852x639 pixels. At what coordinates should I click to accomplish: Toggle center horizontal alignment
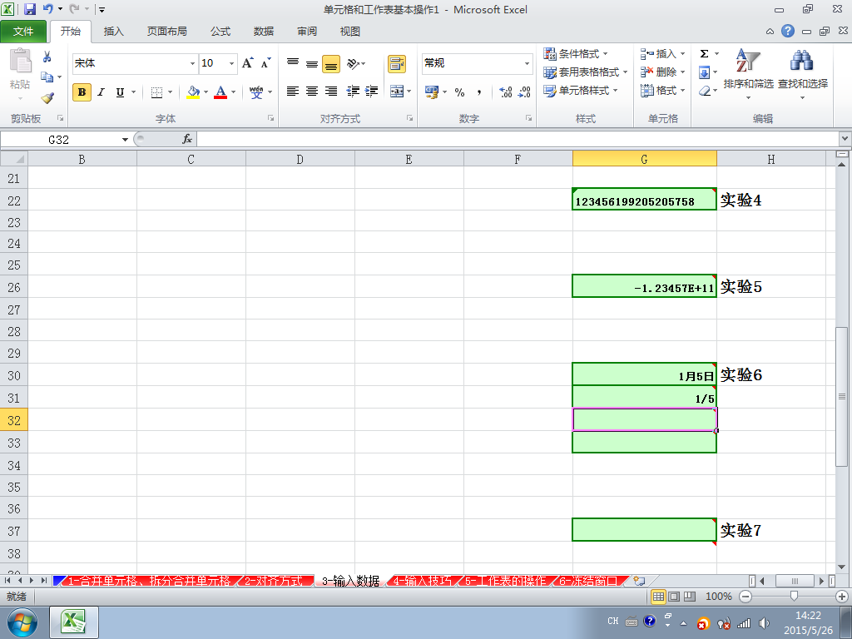coord(312,92)
